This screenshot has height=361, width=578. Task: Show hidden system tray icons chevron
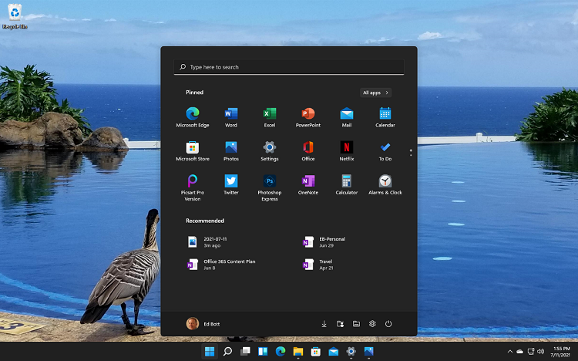point(509,352)
